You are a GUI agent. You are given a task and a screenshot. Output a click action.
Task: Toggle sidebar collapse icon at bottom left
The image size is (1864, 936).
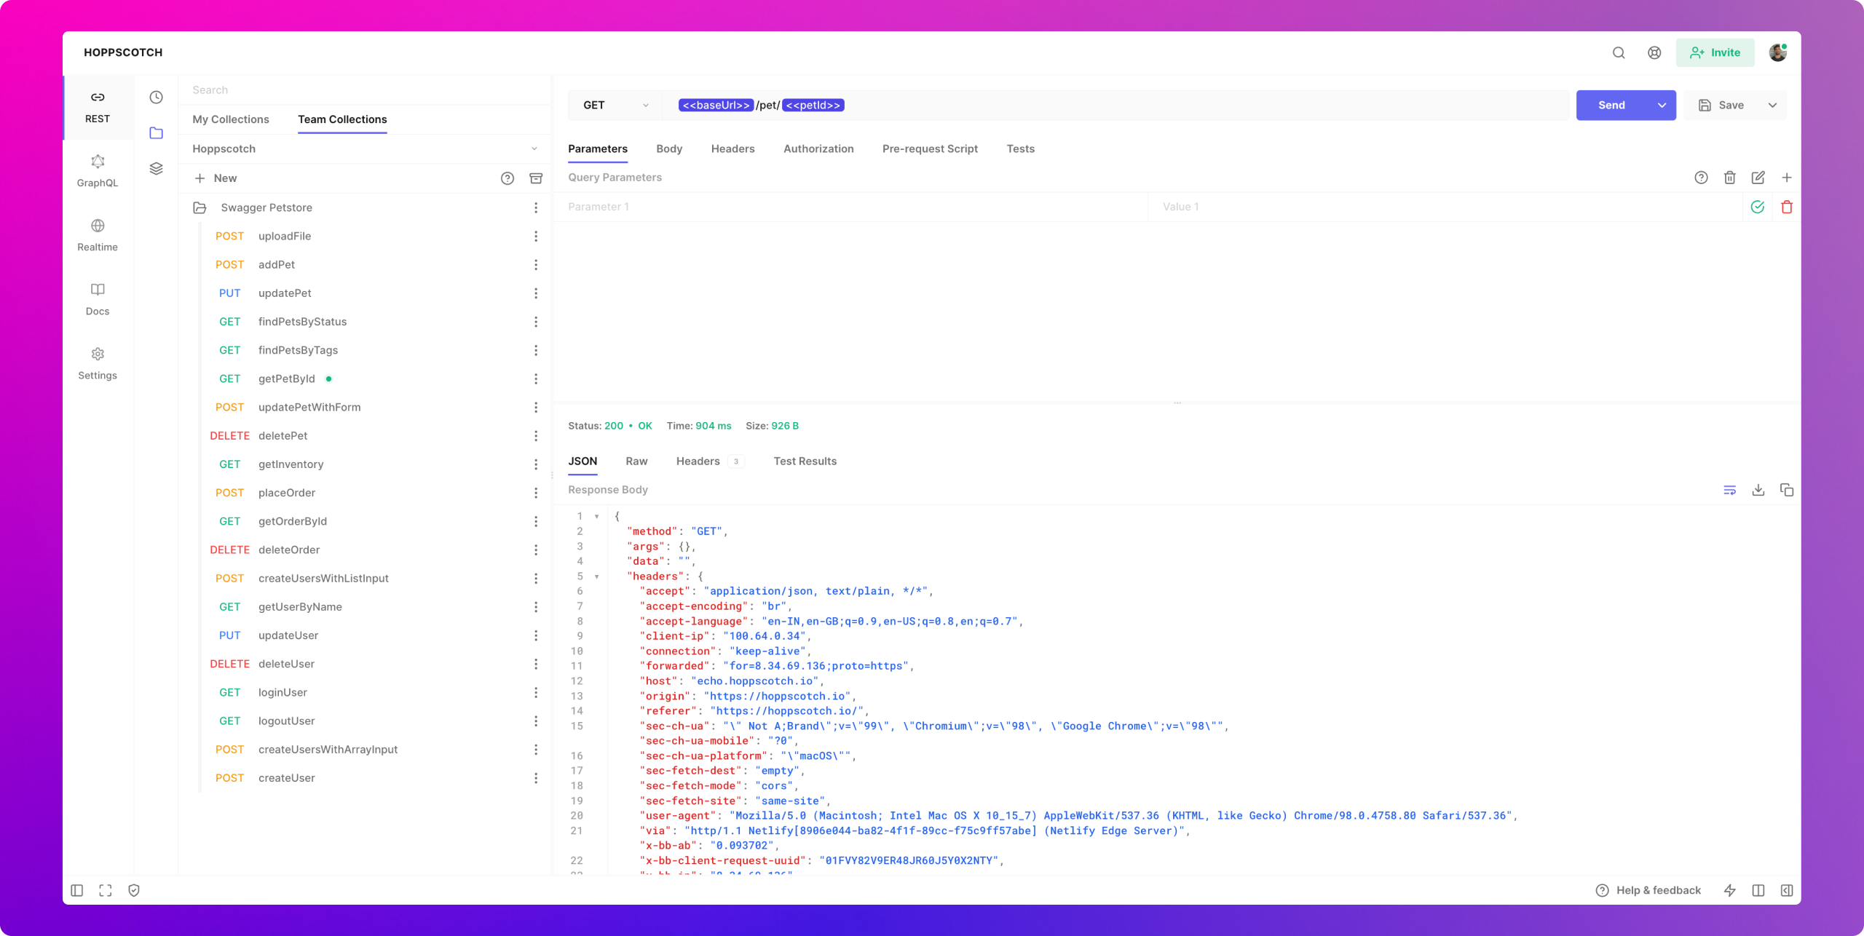click(x=77, y=890)
